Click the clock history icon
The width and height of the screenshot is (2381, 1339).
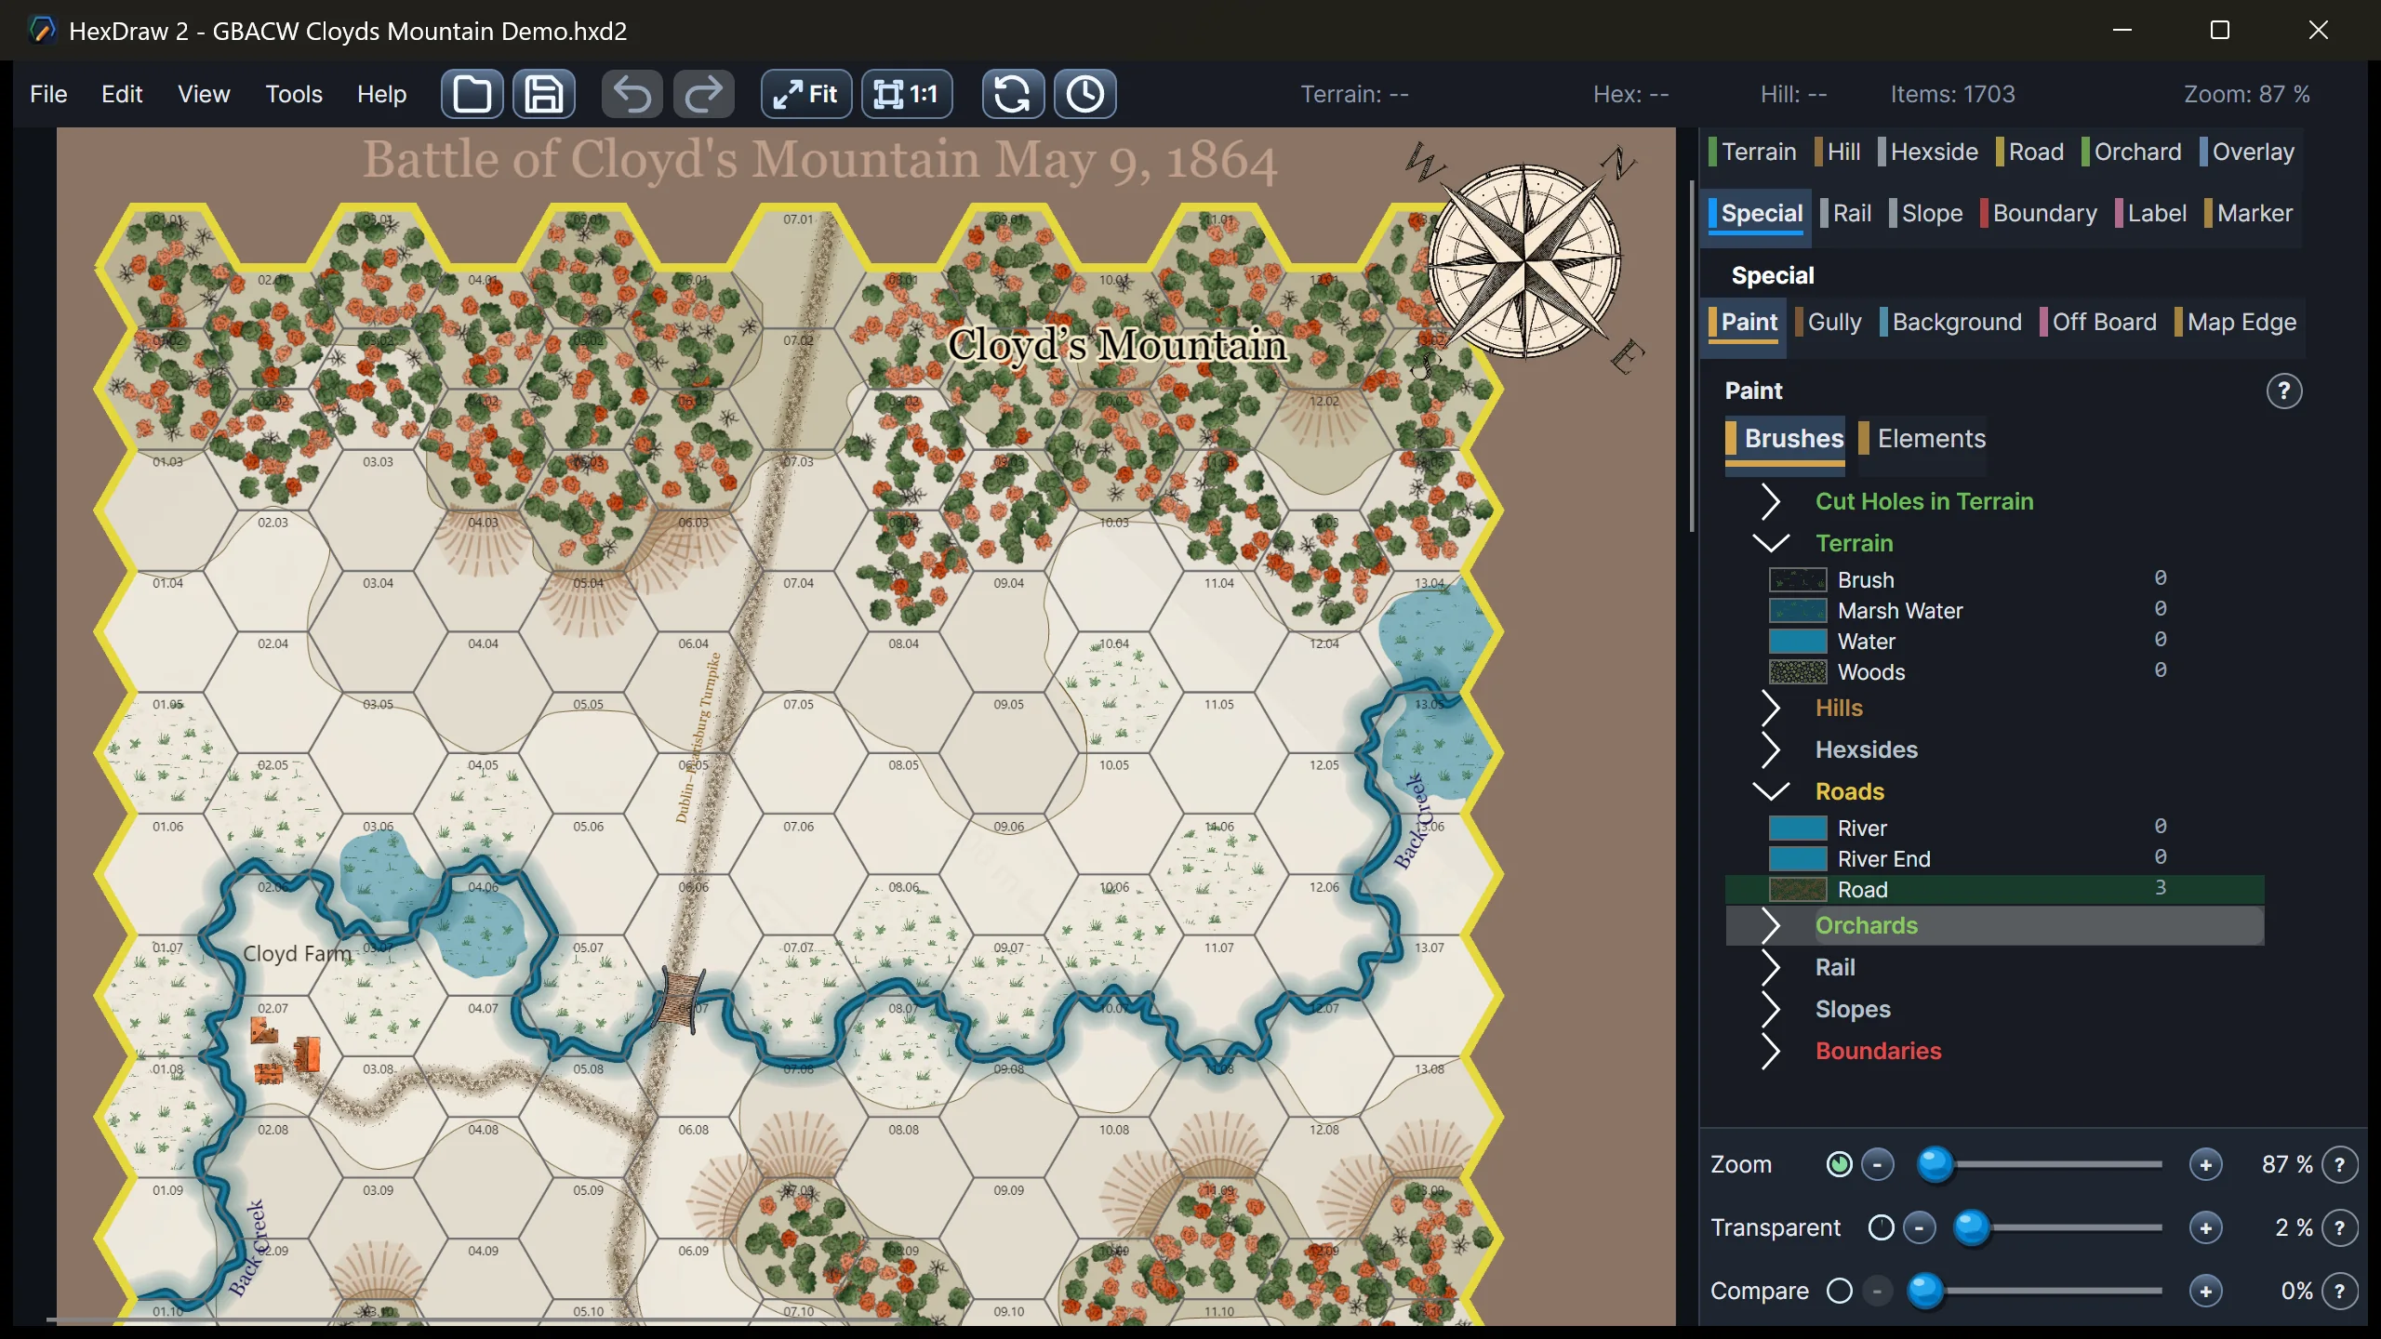point(1084,94)
